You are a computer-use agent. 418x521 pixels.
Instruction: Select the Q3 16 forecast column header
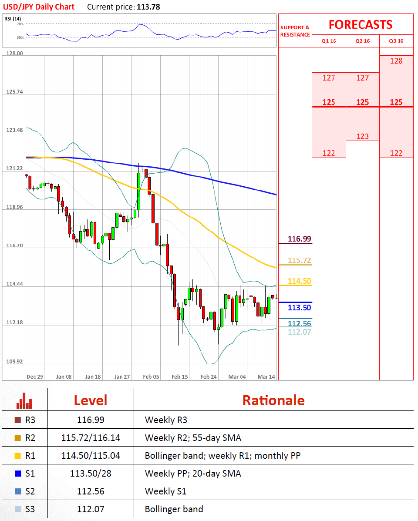click(x=396, y=41)
